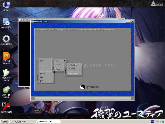Click the CH language indicator in tray
165x124 pixels.
(152, 122)
